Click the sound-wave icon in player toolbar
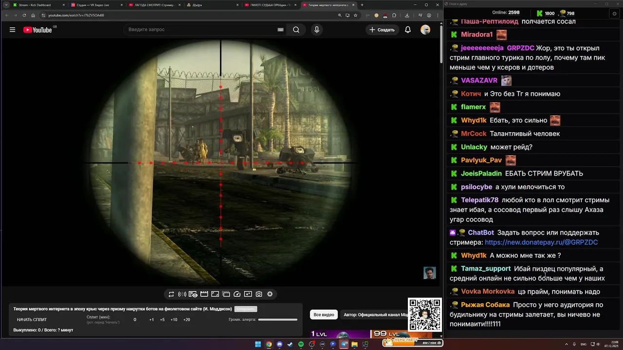 pos(182,294)
